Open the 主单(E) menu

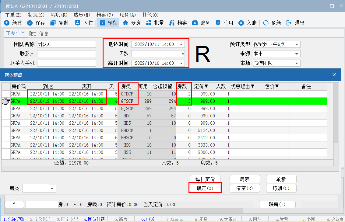pyautogui.click(x=13, y=15)
